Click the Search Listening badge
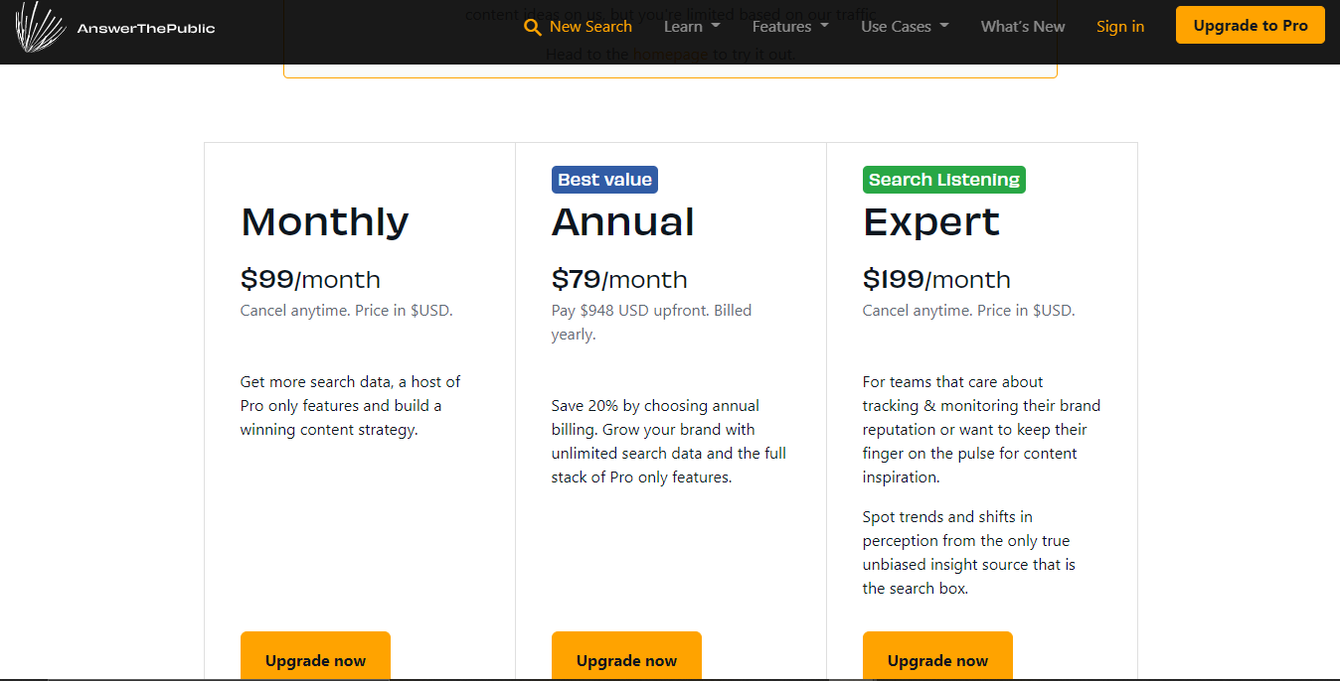Screen dimensions: 1340x681 [943, 180]
